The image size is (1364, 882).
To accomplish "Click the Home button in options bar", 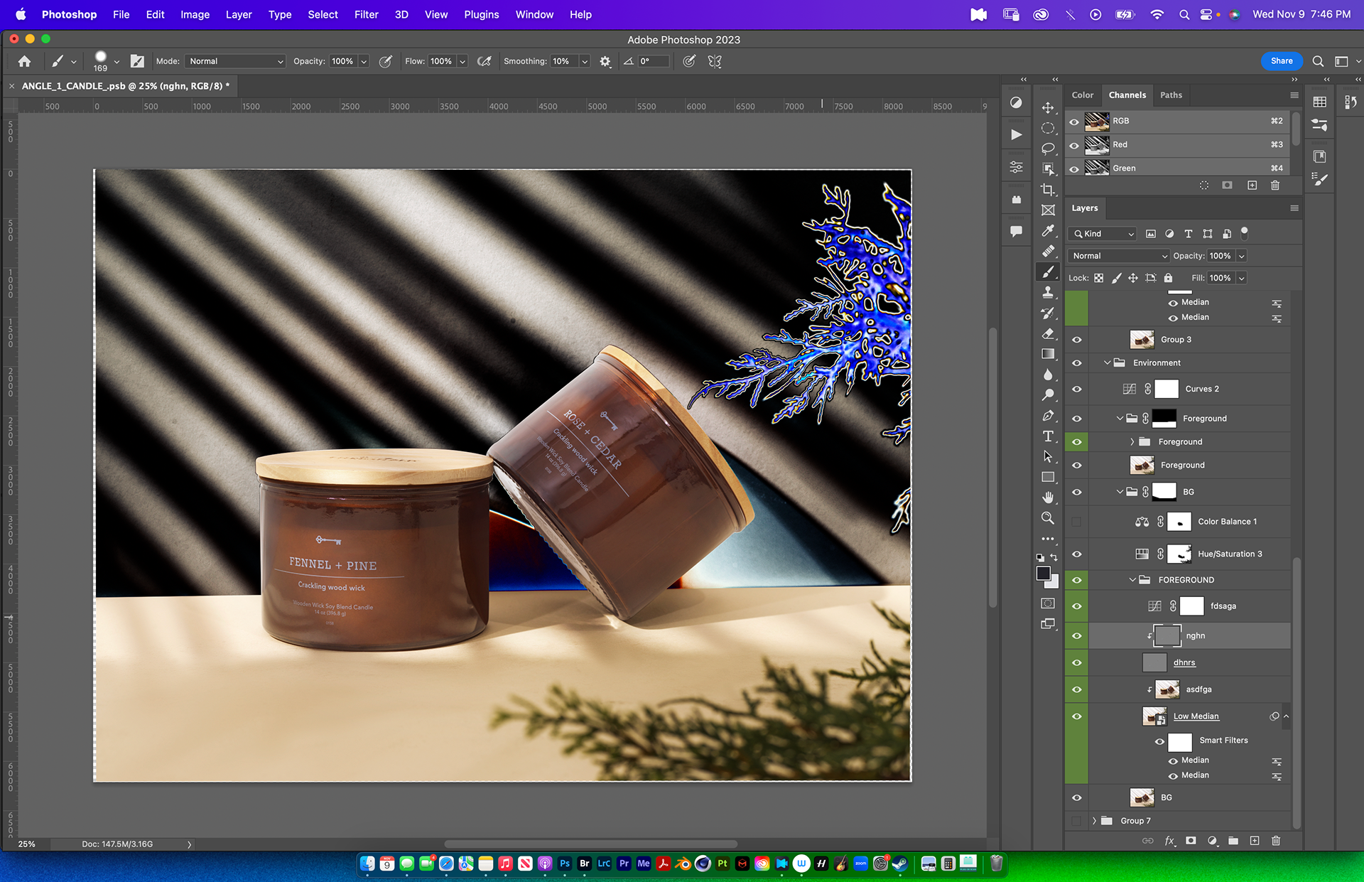I will point(24,61).
